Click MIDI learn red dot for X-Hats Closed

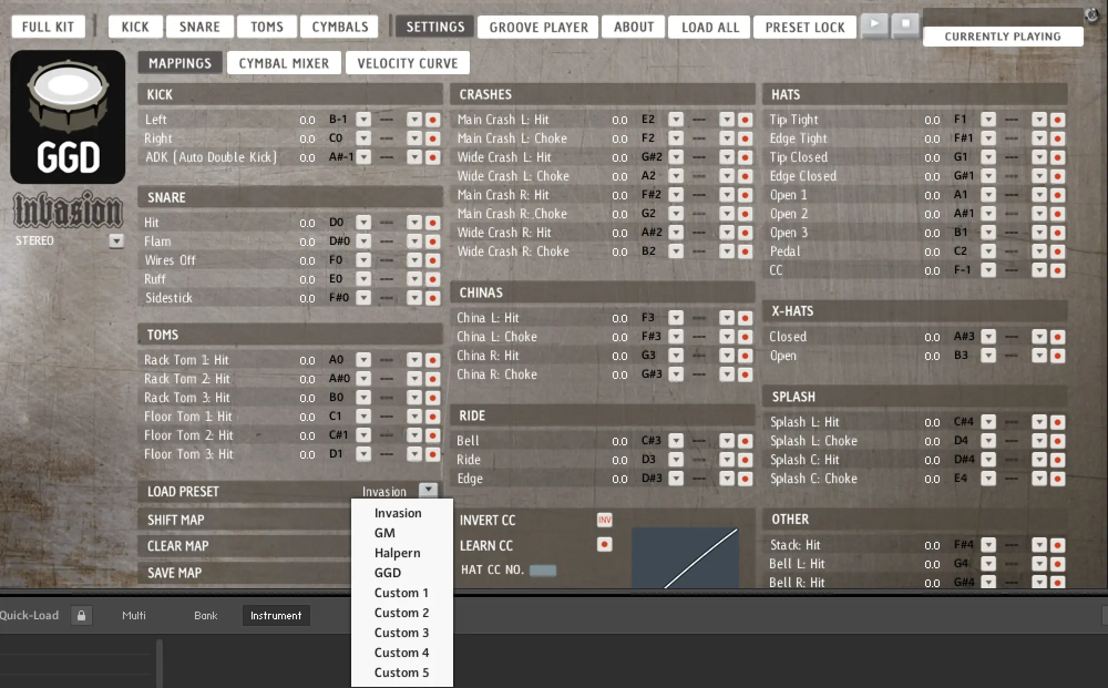tap(1058, 337)
